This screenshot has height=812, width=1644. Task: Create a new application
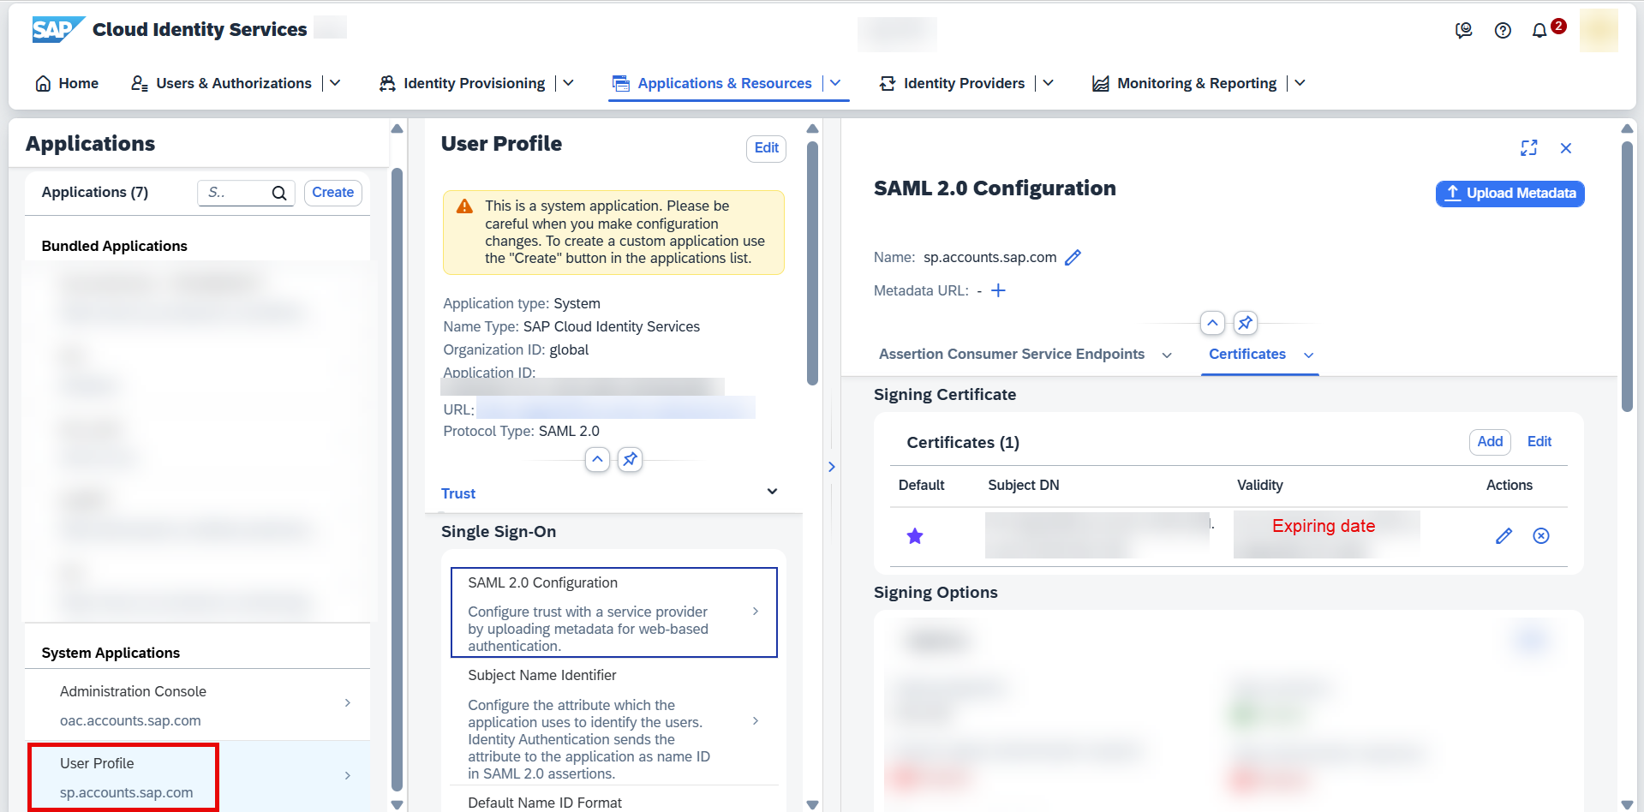(x=333, y=193)
